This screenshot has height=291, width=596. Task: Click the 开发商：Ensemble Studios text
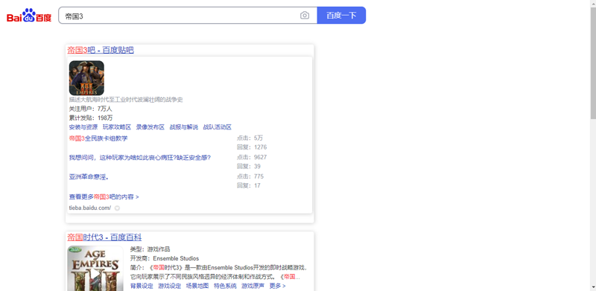(165, 258)
